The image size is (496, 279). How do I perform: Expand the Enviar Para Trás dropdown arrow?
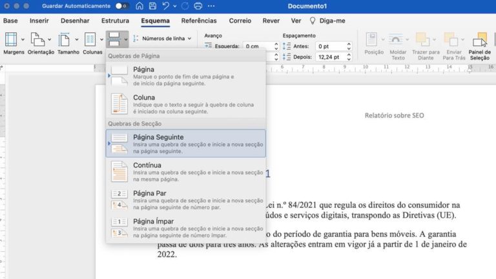click(463, 40)
